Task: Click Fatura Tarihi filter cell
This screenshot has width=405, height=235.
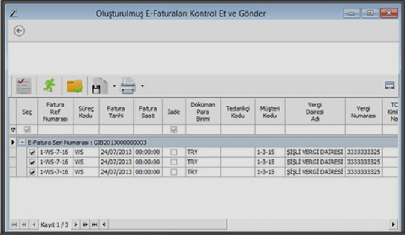Action: point(116,129)
